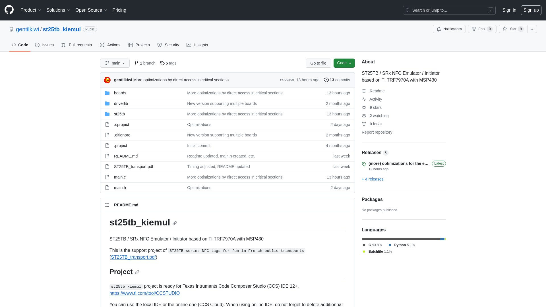Switch to the Projects tab

(x=139, y=45)
